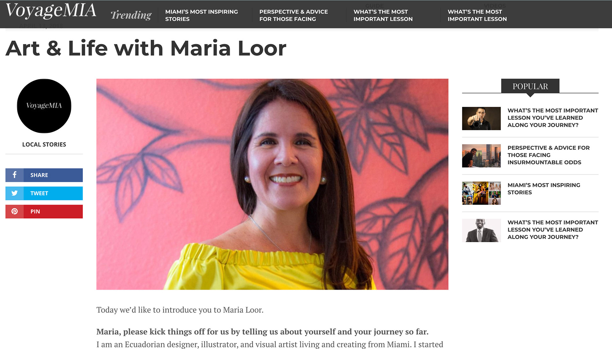Pin the article to Pinterest
612x349 pixels.
[x=44, y=211]
